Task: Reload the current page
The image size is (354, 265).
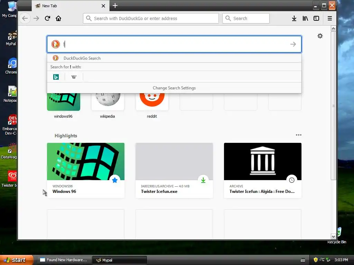Action: click(x=47, y=19)
